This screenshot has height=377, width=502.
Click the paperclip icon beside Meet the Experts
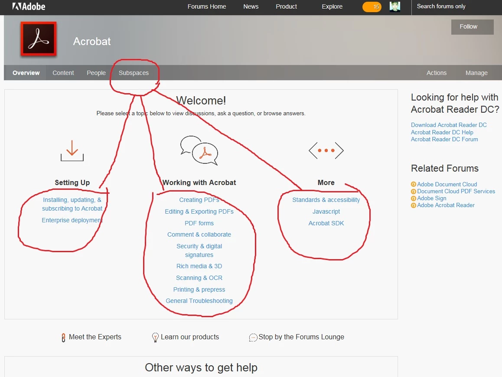(x=63, y=337)
